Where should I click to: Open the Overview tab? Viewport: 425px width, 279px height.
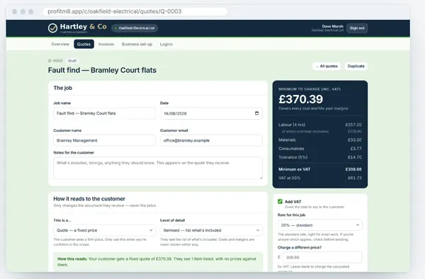pyautogui.click(x=60, y=44)
